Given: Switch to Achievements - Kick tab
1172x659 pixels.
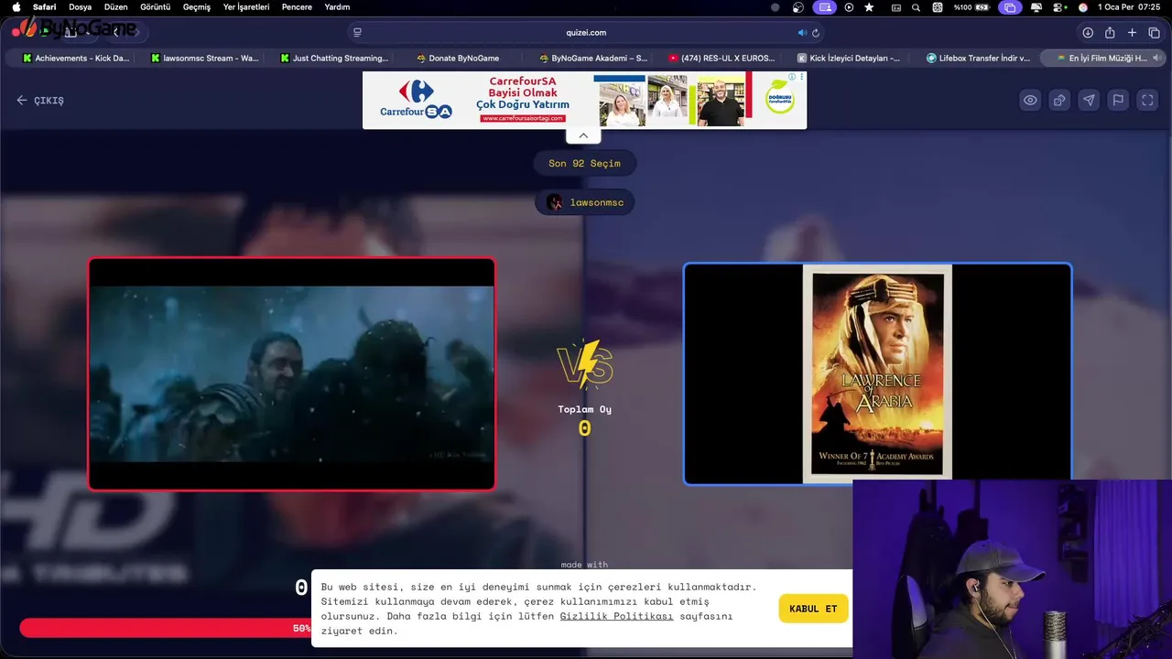Looking at the screenshot, I should pos(76,58).
